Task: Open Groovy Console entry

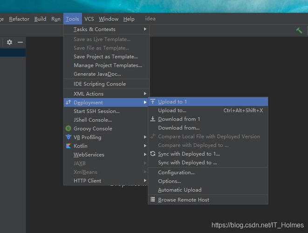Action: pyautogui.click(x=107, y=129)
